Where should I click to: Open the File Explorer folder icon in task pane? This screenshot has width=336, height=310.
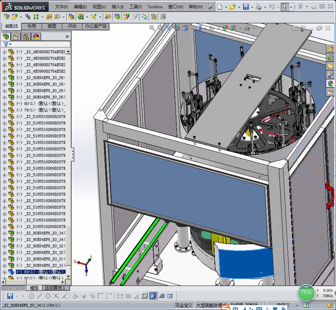tap(331, 66)
